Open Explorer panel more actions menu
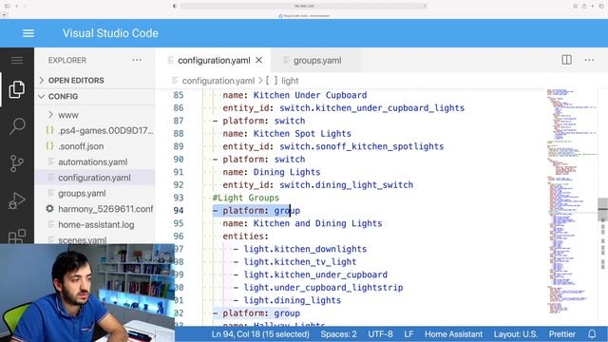608x342 pixels. point(137,60)
